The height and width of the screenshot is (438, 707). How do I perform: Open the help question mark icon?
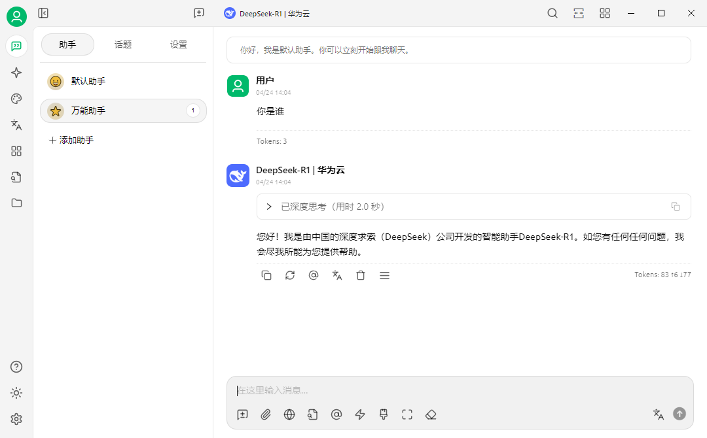[x=16, y=367]
